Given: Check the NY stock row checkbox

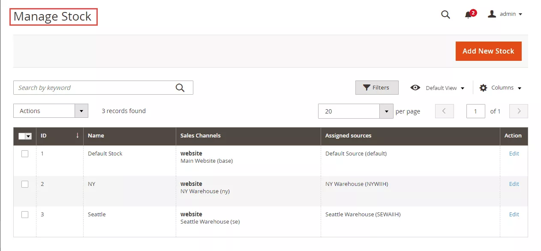Looking at the screenshot, I should coord(25,184).
